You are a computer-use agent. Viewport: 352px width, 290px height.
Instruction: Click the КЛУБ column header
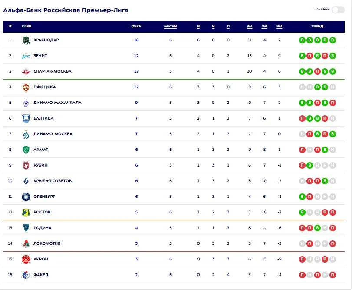(26, 26)
